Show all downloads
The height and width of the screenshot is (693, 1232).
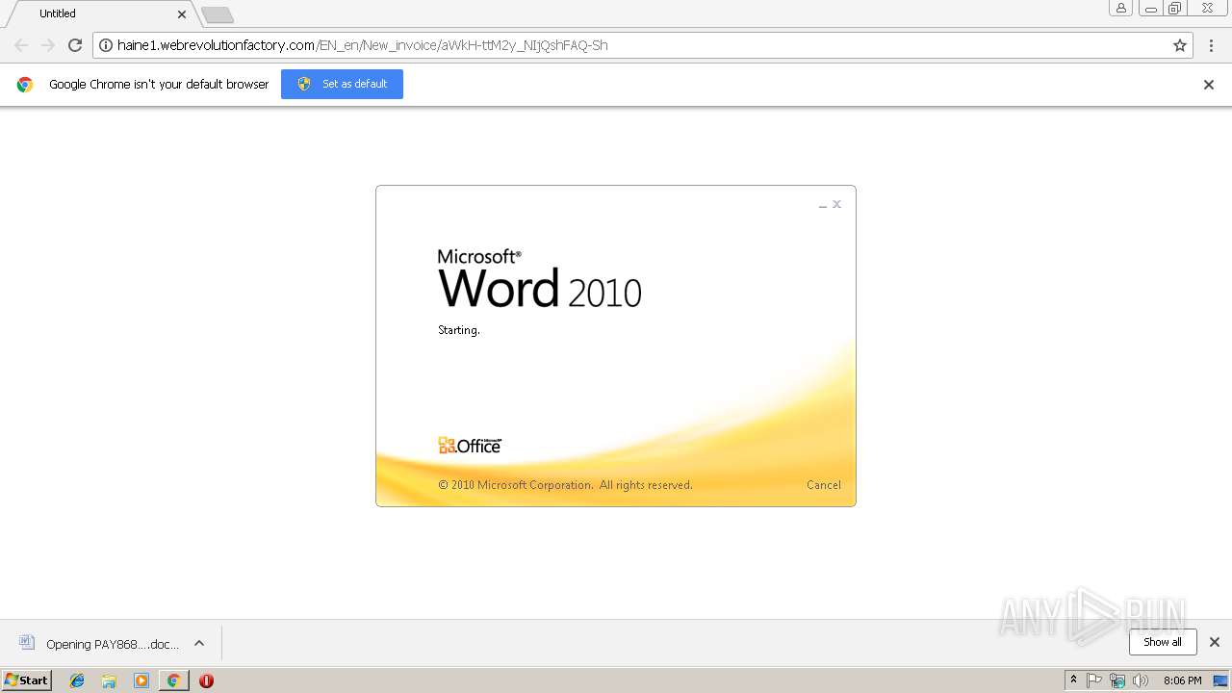pyautogui.click(x=1163, y=642)
